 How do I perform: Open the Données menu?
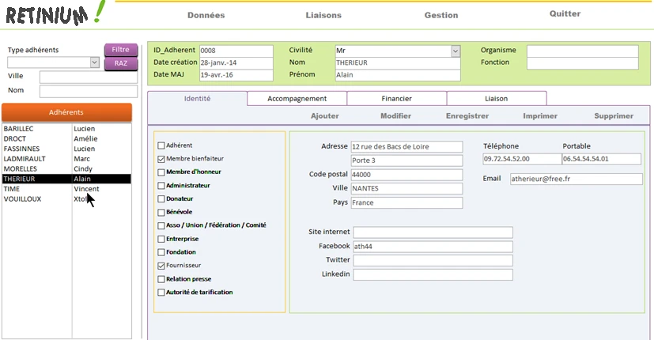pos(206,15)
